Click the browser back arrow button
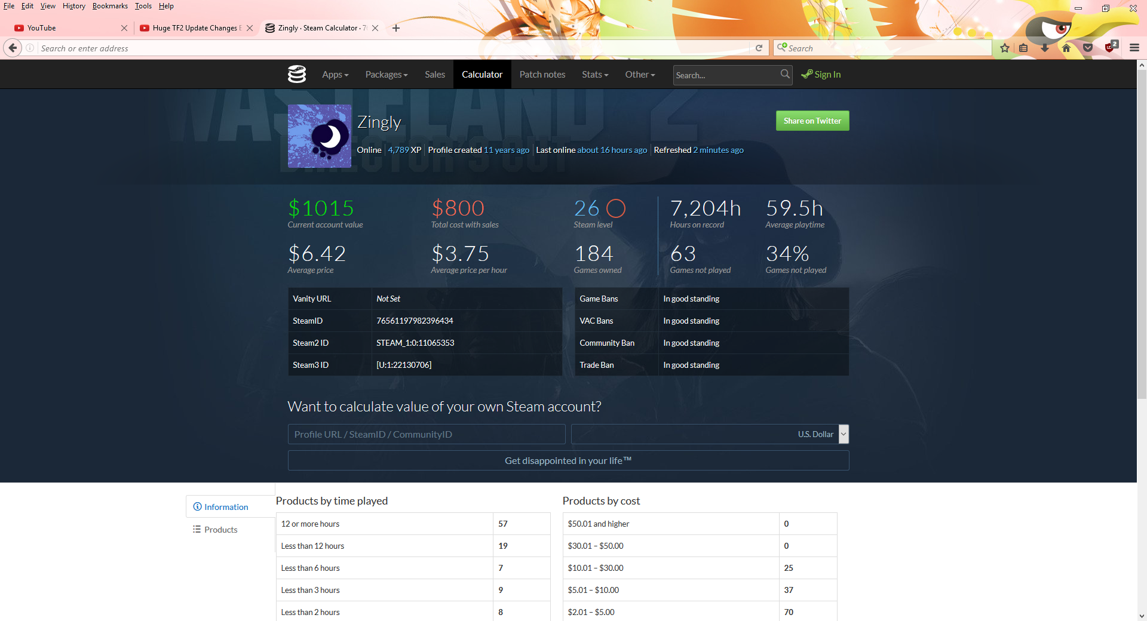 [x=13, y=48]
